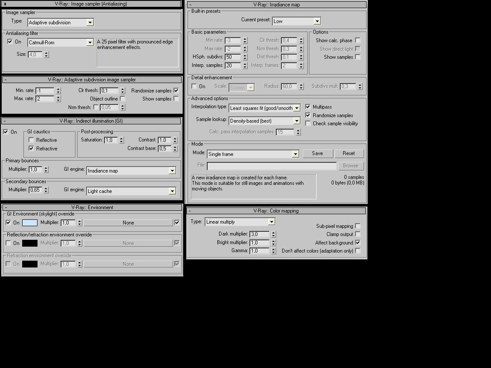Enable Show calc. phase option
Image resolution: width=491 pixels, height=368 pixels.
358,40
